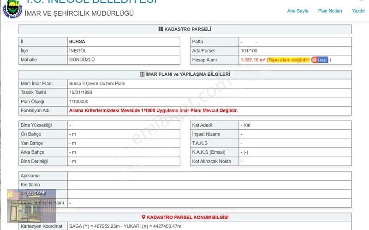Screen dimensions: 369x230
Task: Click the location pin icon in Konum Bilgisi header
Action: click(143, 217)
